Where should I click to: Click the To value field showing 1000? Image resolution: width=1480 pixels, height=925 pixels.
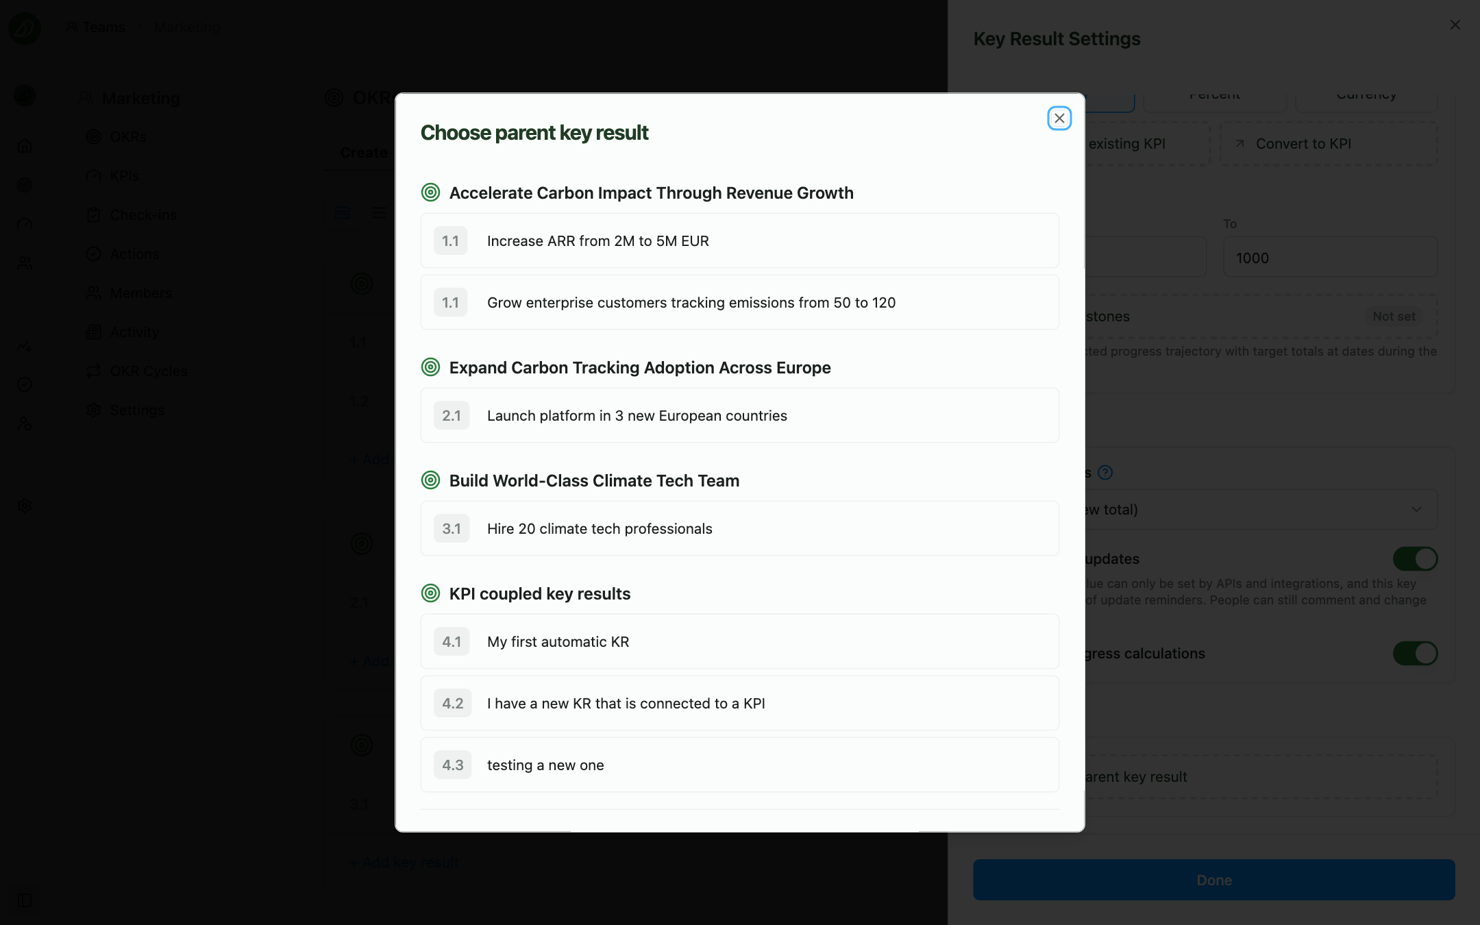[x=1331, y=258]
